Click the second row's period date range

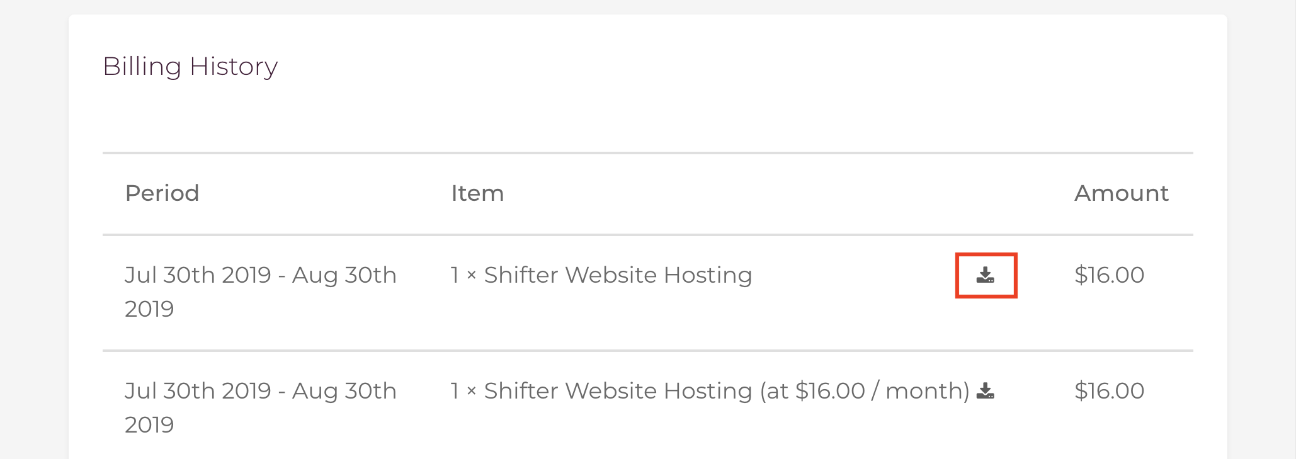click(x=261, y=407)
